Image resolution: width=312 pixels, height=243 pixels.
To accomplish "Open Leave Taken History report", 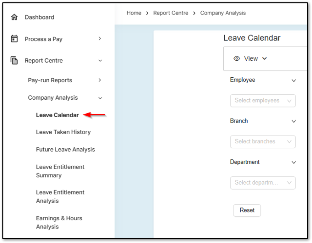I will pyautogui.click(x=63, y=132).
